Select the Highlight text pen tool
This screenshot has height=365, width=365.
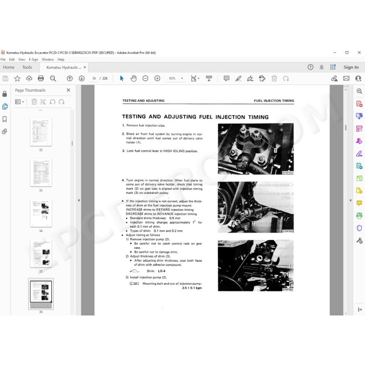coord(238,78)
